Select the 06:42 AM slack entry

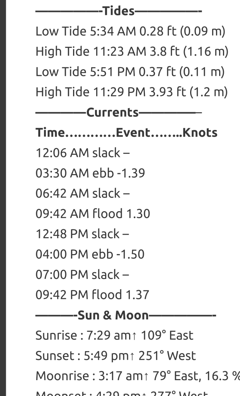(82, 193)
